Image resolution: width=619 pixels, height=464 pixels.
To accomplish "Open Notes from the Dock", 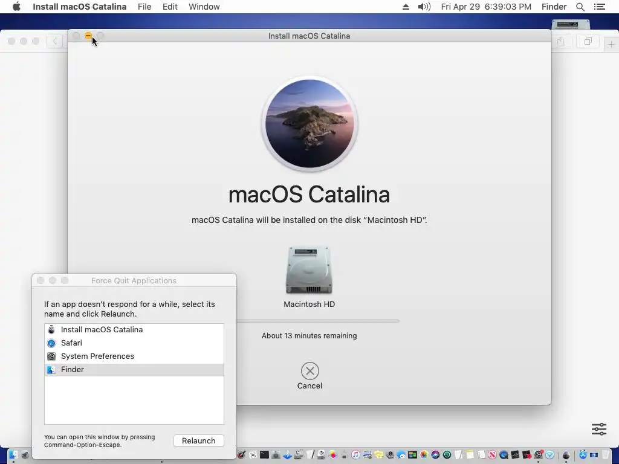I will click(470, 455).
